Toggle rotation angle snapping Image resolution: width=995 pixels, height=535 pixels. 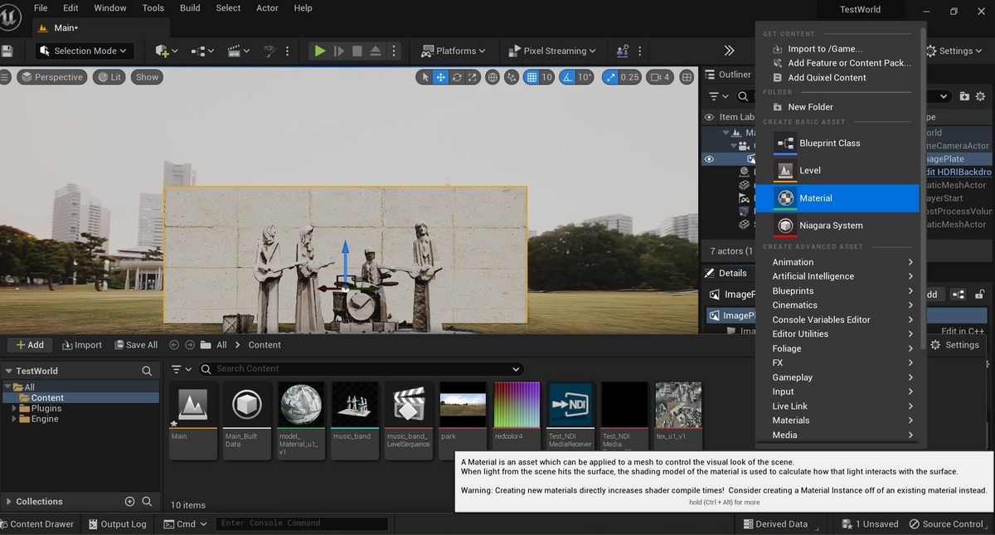point(568,77)
